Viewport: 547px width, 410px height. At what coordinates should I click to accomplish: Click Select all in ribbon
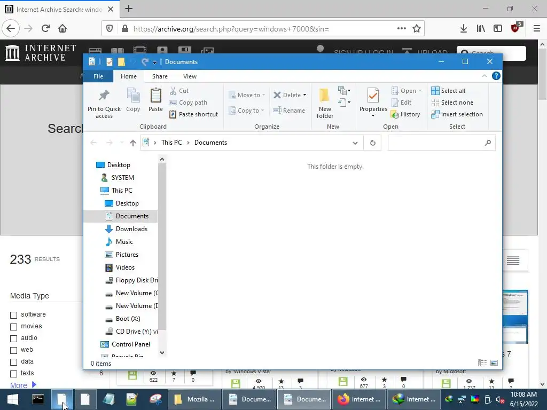448,91
